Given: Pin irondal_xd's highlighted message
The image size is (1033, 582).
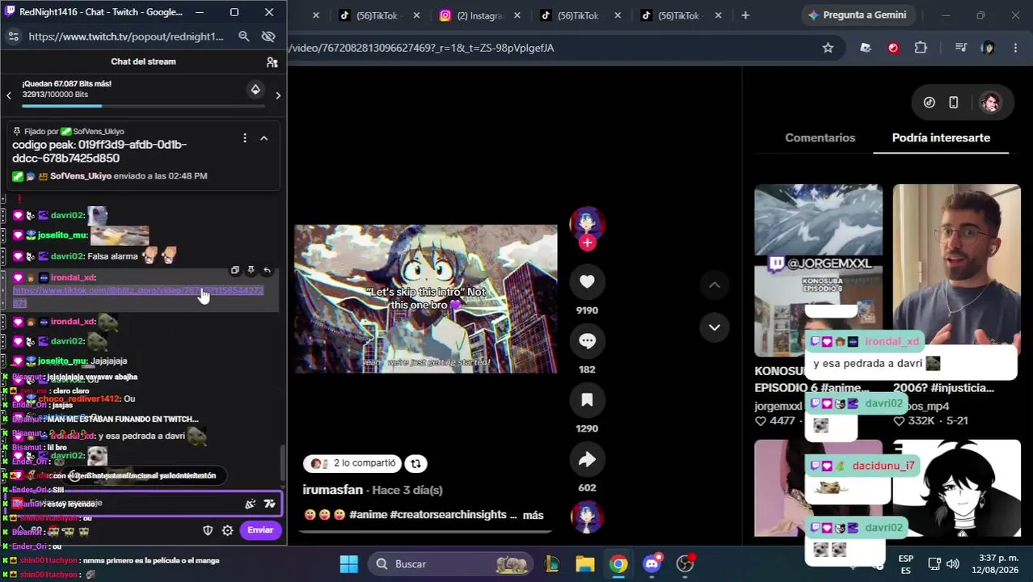Looking at the screenshot, I should coord(251,270).
